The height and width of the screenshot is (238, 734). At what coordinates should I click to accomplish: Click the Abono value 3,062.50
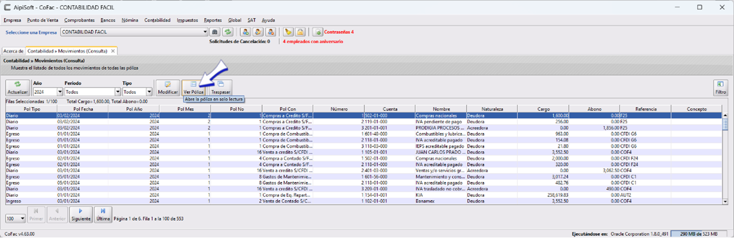coord(594,170)
